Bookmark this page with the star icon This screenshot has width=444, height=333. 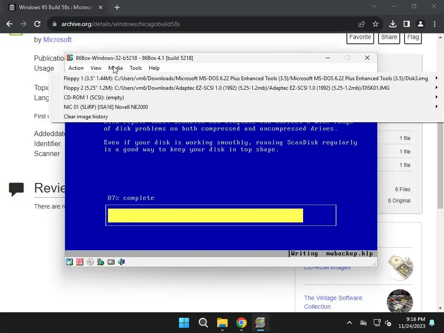click(375, 24)
